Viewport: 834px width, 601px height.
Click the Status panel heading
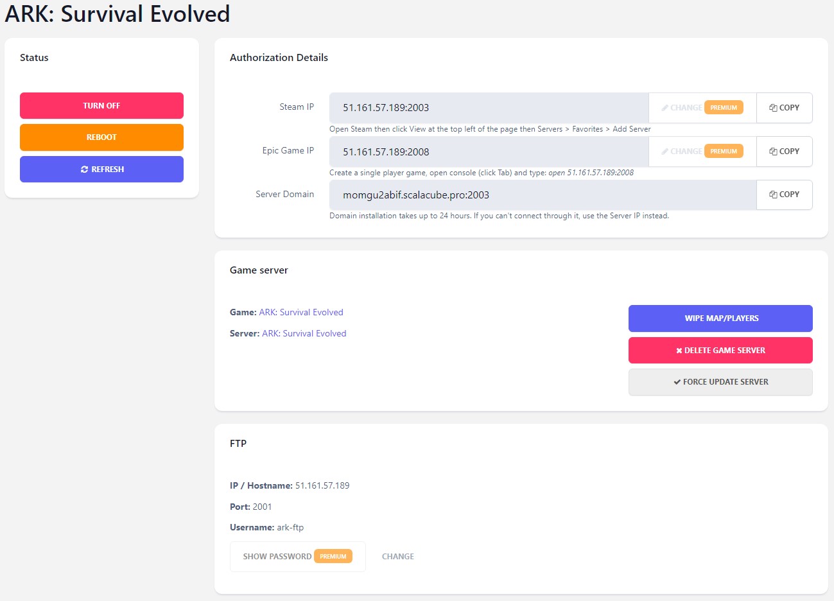click(34, 58)
